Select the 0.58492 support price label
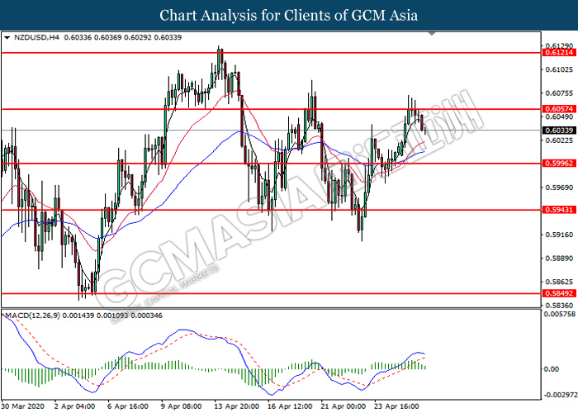 coord(559,293)
